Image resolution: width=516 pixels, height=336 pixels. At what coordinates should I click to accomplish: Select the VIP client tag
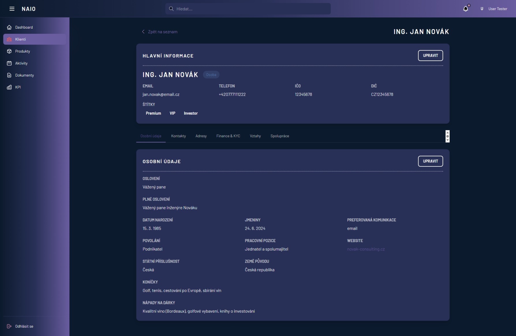[172, 113]
